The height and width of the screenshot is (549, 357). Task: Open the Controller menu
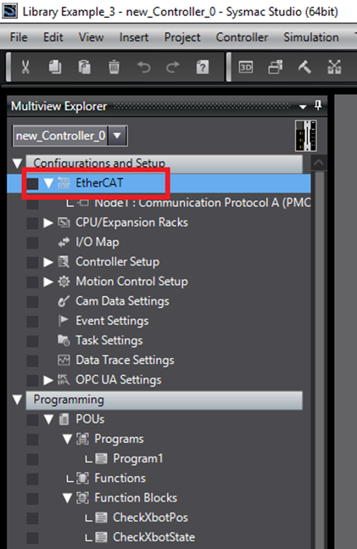(242, 37)
